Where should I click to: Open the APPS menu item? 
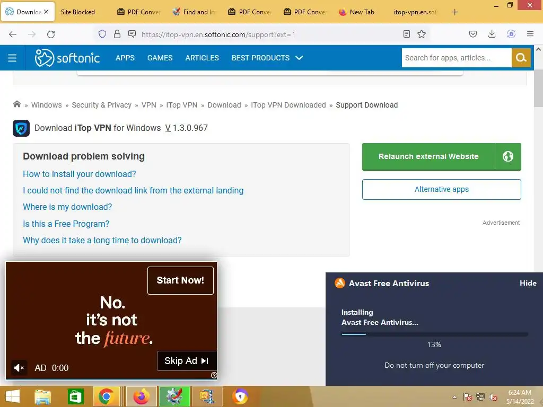125,58
